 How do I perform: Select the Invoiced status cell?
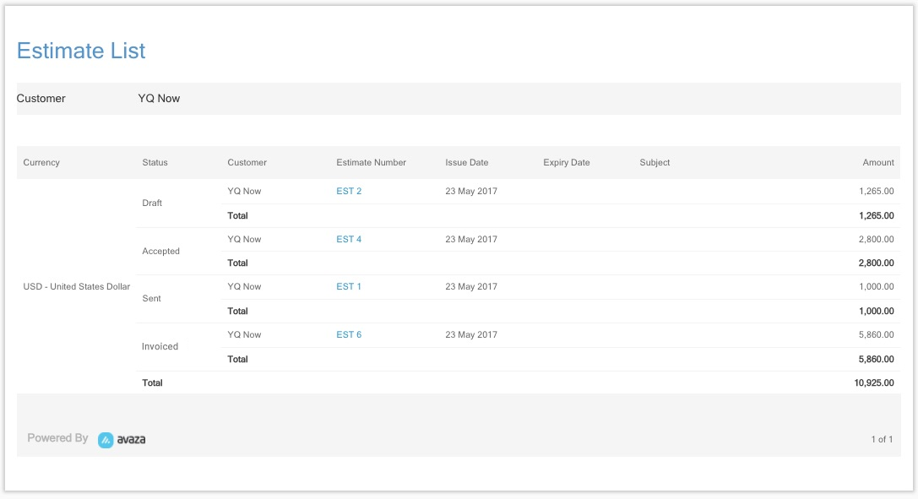[x=160, y=346]
